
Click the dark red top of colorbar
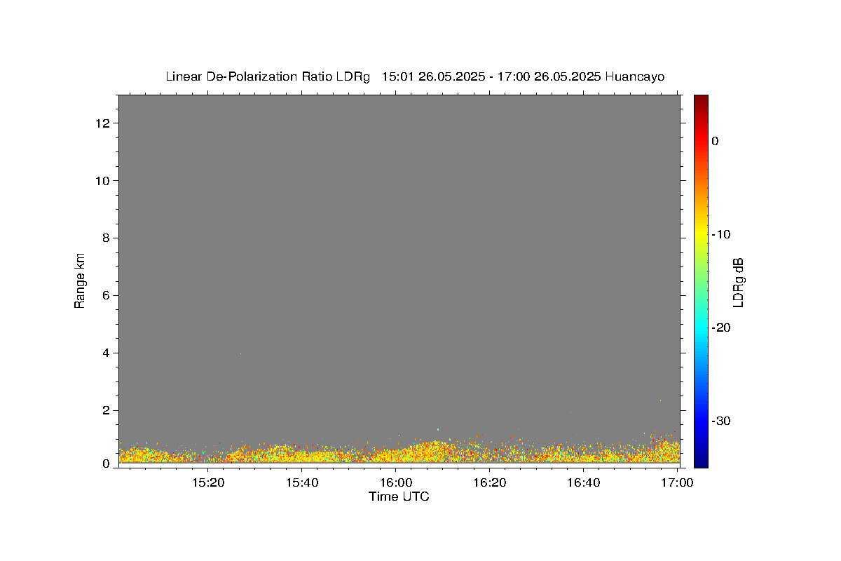coord(701,100)
